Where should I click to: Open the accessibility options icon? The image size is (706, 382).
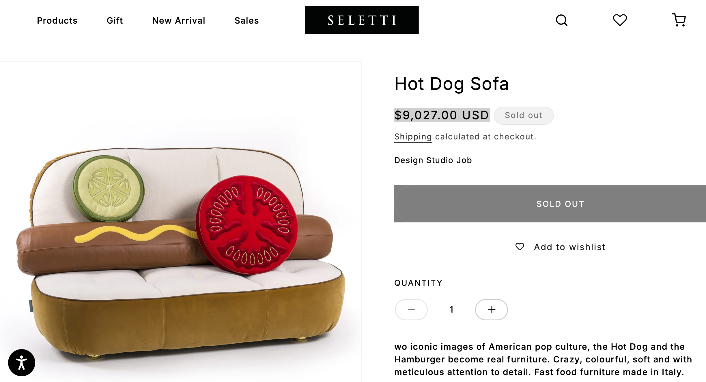(22, 362)
